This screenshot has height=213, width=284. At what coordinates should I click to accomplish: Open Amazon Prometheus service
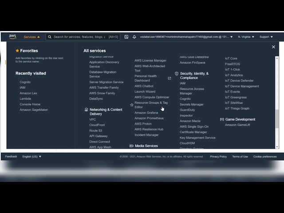click(x=149, y=118)
